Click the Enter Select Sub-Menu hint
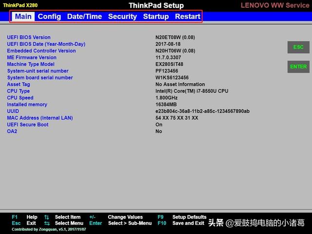 click(120, 223)
